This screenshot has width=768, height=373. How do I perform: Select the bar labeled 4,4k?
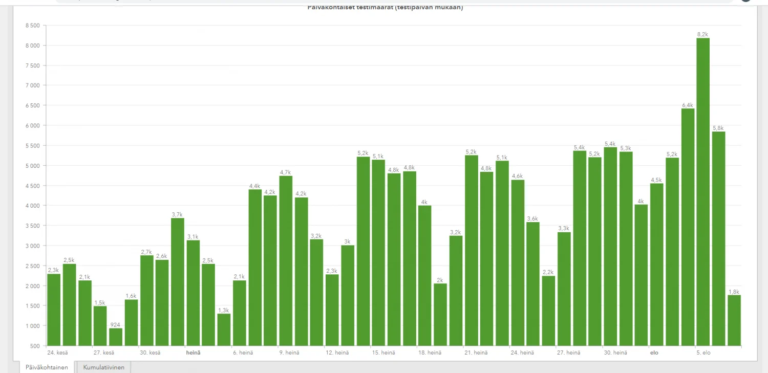click(x=255, y=267)
